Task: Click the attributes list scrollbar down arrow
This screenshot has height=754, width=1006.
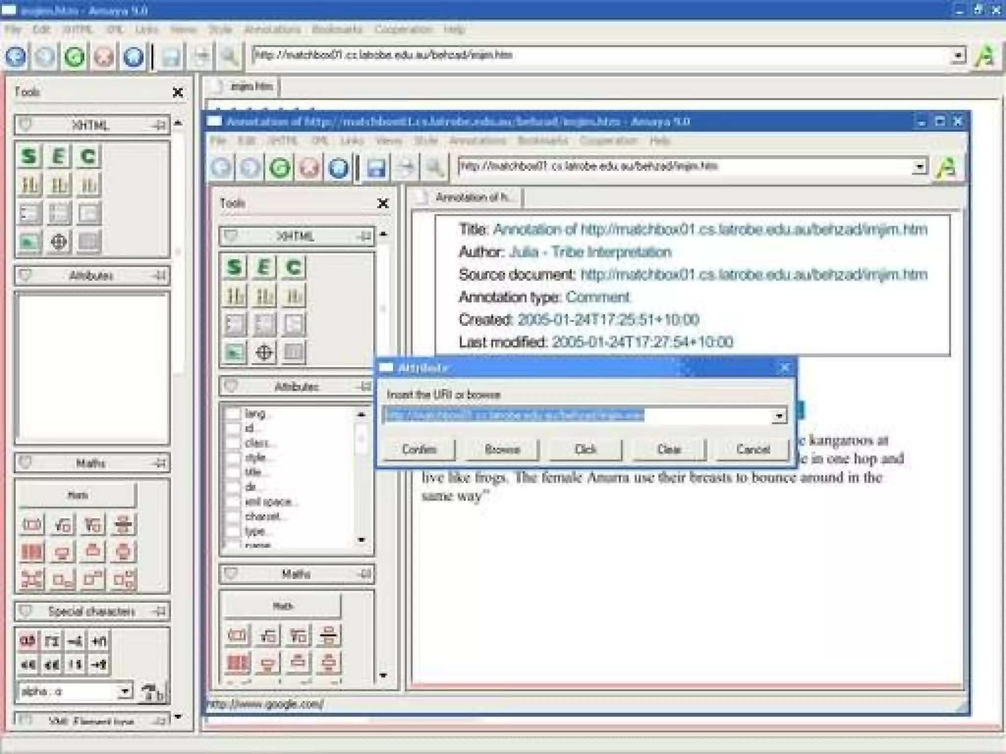Action: pos(362,539)
